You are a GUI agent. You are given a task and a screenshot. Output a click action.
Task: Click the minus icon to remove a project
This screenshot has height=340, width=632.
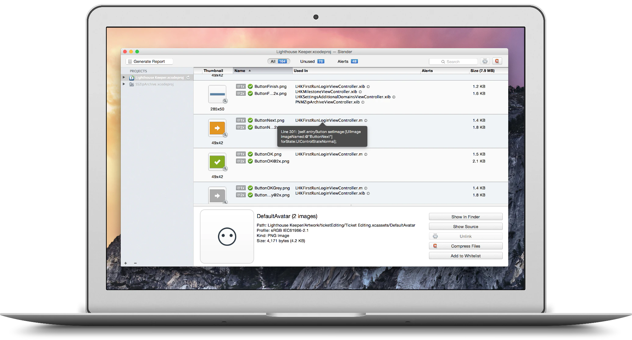135,263
